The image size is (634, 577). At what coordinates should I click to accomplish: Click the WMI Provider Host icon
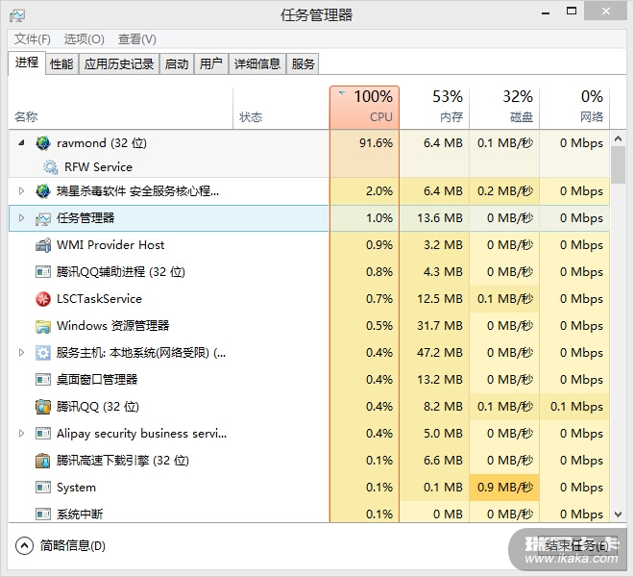(x=43, y=245)
